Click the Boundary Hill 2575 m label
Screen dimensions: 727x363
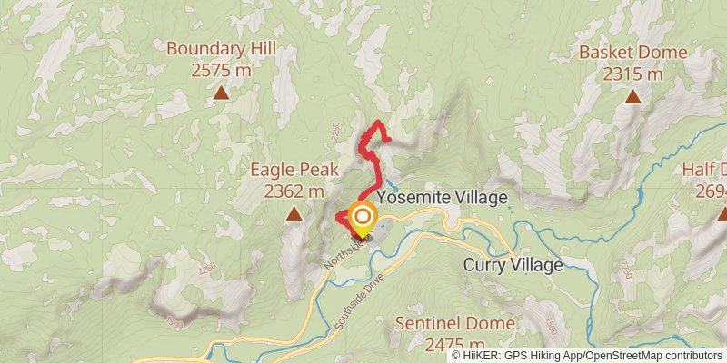tap(221, 59)
